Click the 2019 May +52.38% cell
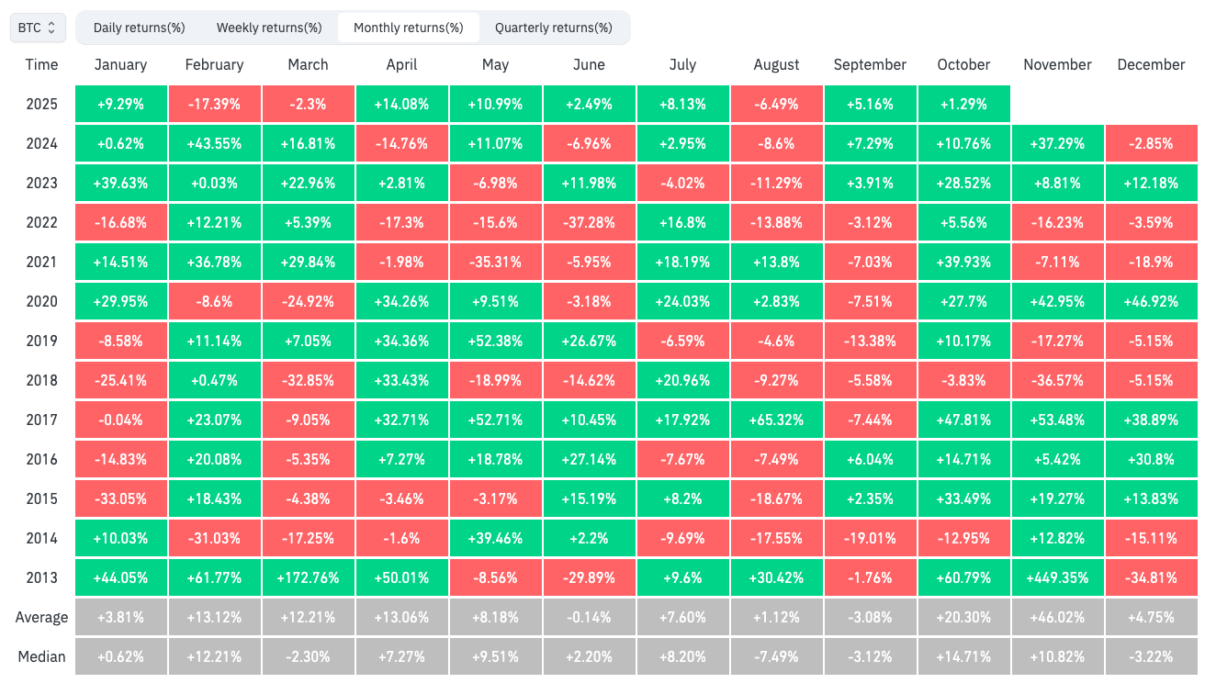This screenshot has width=1216, height=683. [x=495, y=341]
